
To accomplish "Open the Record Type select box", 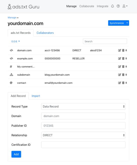I will coord(83,106).
